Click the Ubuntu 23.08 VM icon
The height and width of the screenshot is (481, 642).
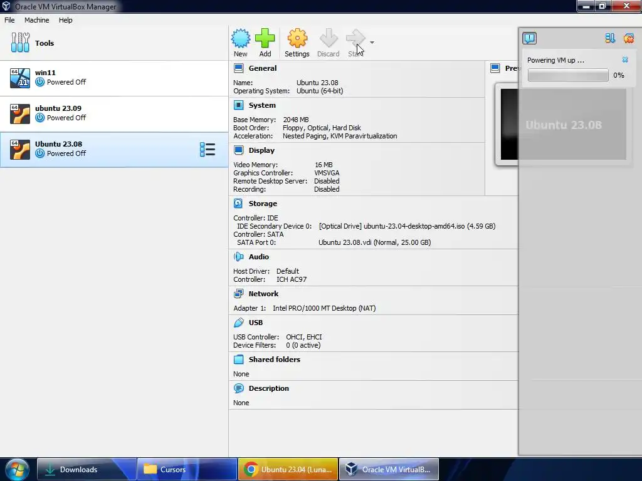click(x=20, y=149)
